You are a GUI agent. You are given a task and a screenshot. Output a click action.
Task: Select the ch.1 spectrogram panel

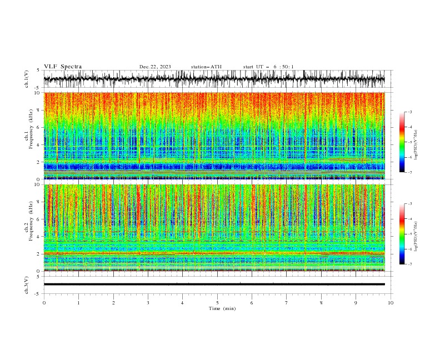(x=214, y=136)
